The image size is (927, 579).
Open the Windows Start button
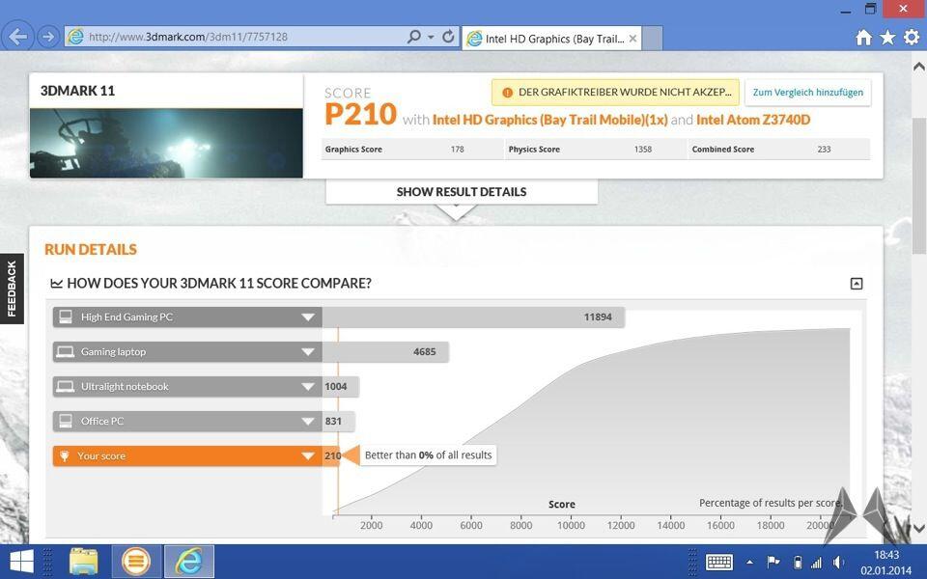pos(21,561)
